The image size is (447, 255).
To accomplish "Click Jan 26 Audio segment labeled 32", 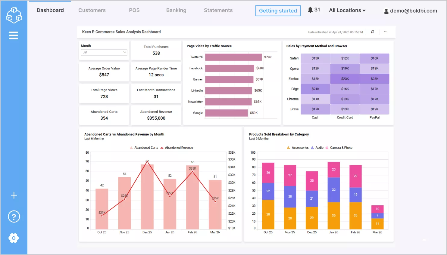I will (334, 190).
